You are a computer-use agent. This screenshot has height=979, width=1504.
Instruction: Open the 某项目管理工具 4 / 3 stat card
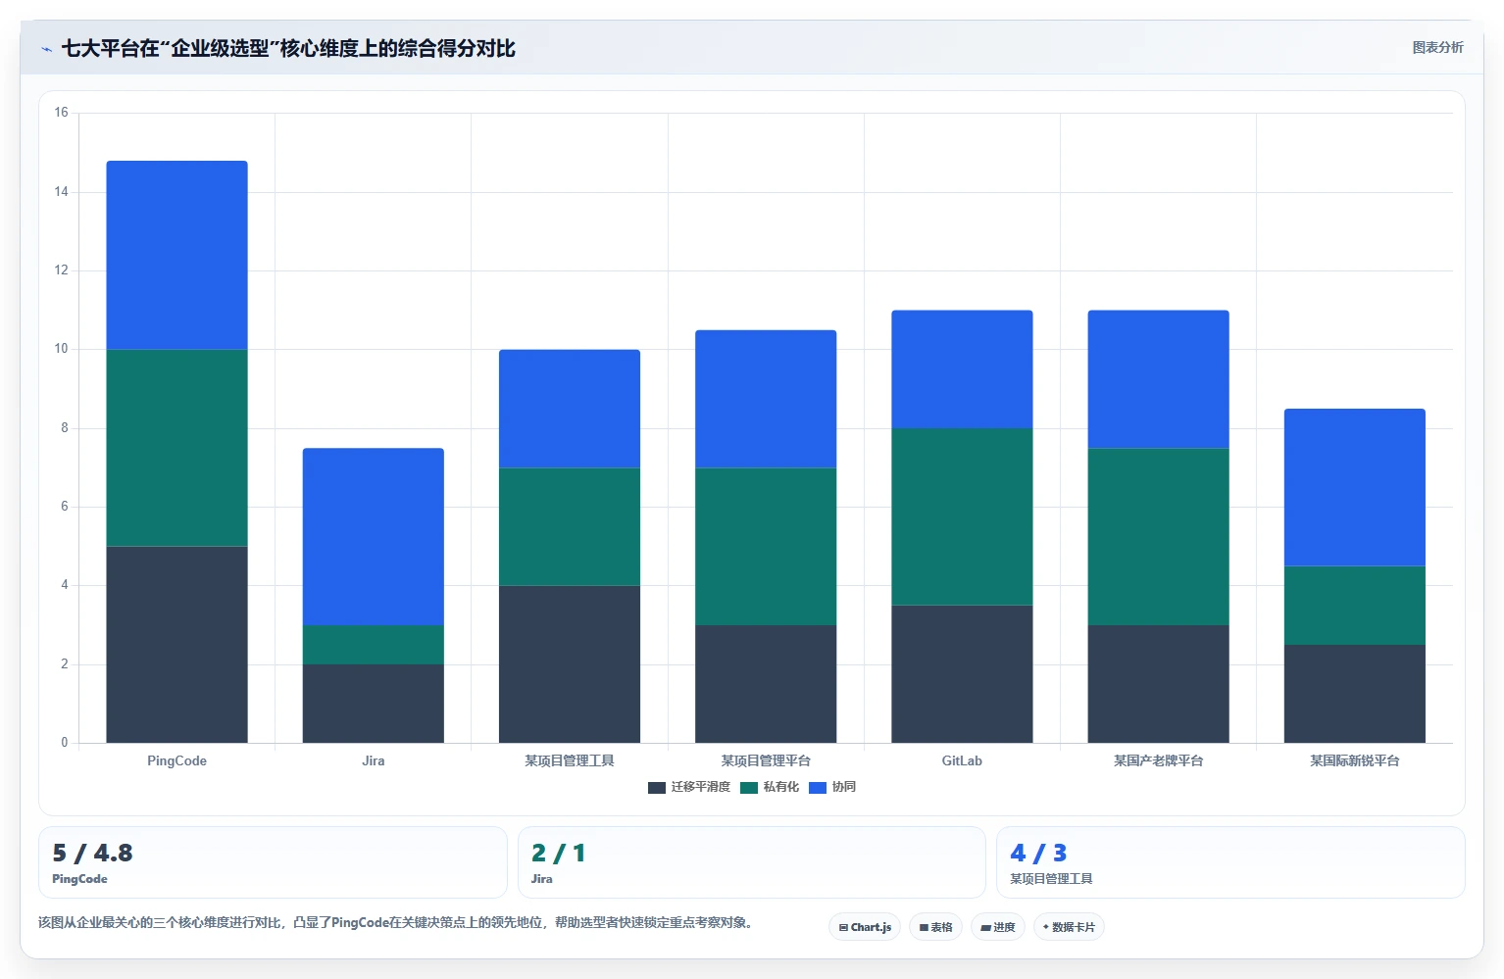[1230, 862]
